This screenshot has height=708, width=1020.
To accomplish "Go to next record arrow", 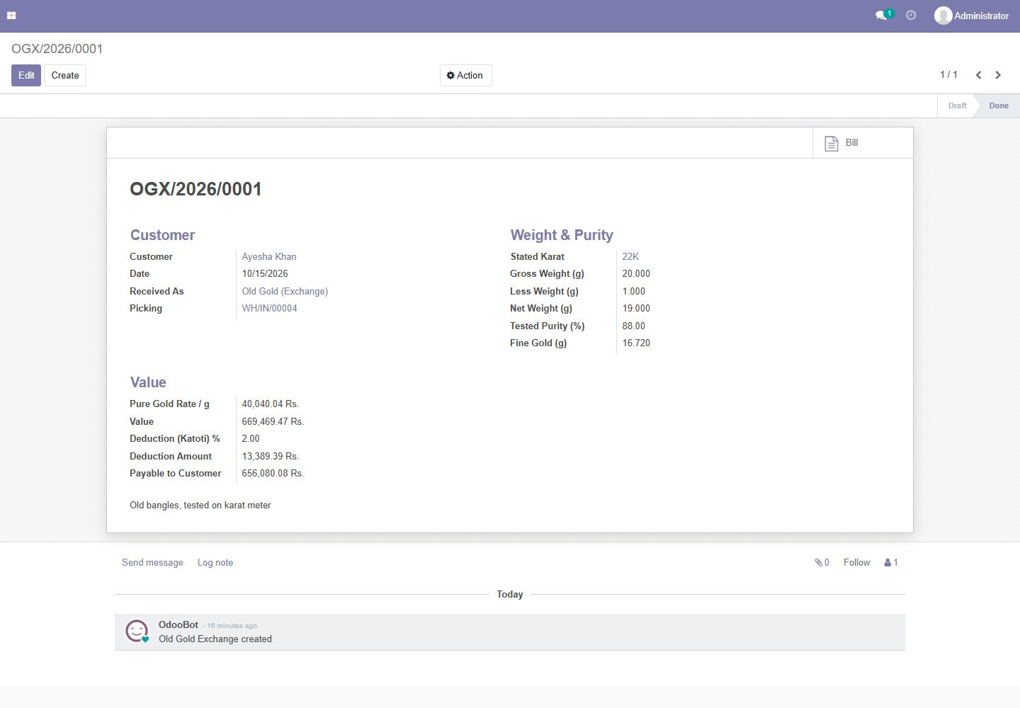I will click(998, 75).
